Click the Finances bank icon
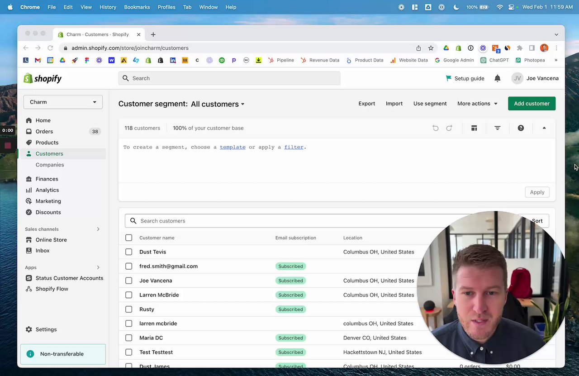Viewport: 579px width, 376px height. 29,179
